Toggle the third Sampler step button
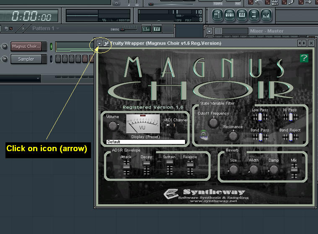Image resolution: width=318 pixels, height=234 pixels. click(71, 59)
